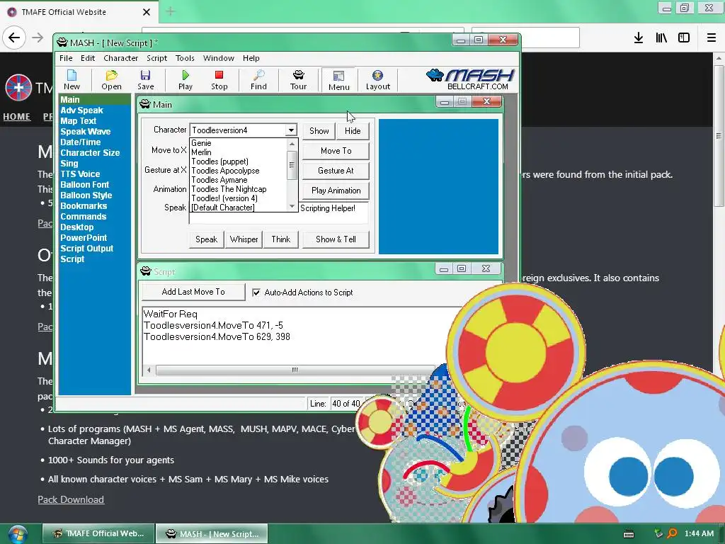The height and width of the screenshot is (544, 725).
Task: Click the Windows Start orb
Action: pos(17,534)
